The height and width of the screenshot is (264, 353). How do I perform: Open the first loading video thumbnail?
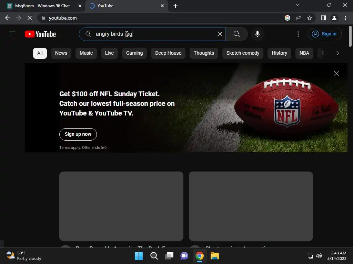point(121,206)
